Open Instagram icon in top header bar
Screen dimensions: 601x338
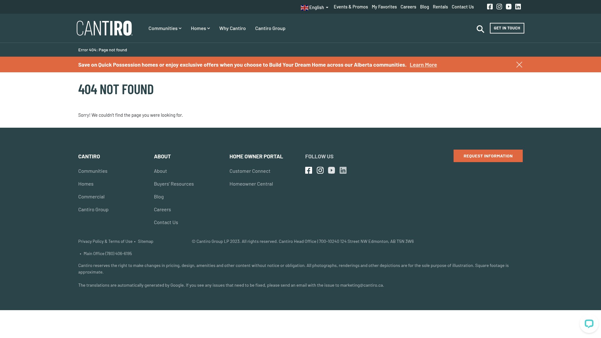coord(499,7)
